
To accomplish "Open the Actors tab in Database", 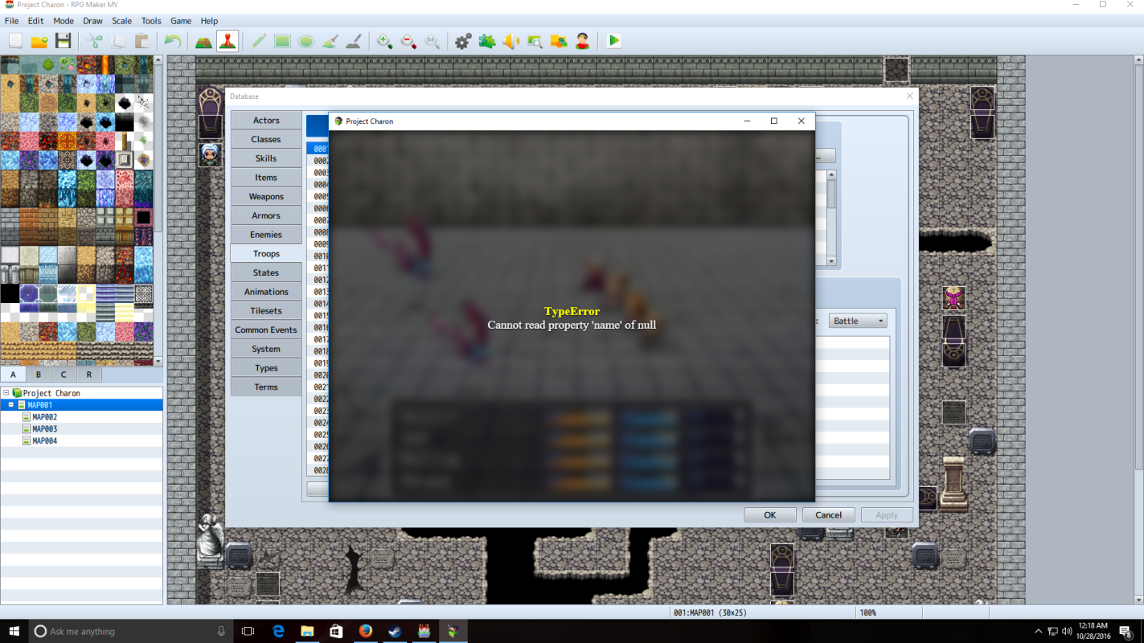I will pos(266,120).
